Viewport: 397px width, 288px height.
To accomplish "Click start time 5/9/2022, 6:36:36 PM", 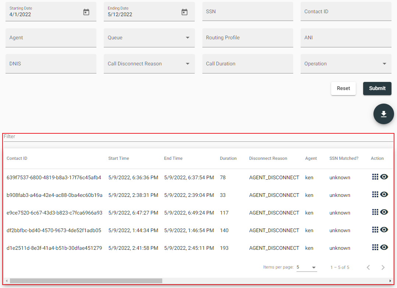I will click(133, 177).
